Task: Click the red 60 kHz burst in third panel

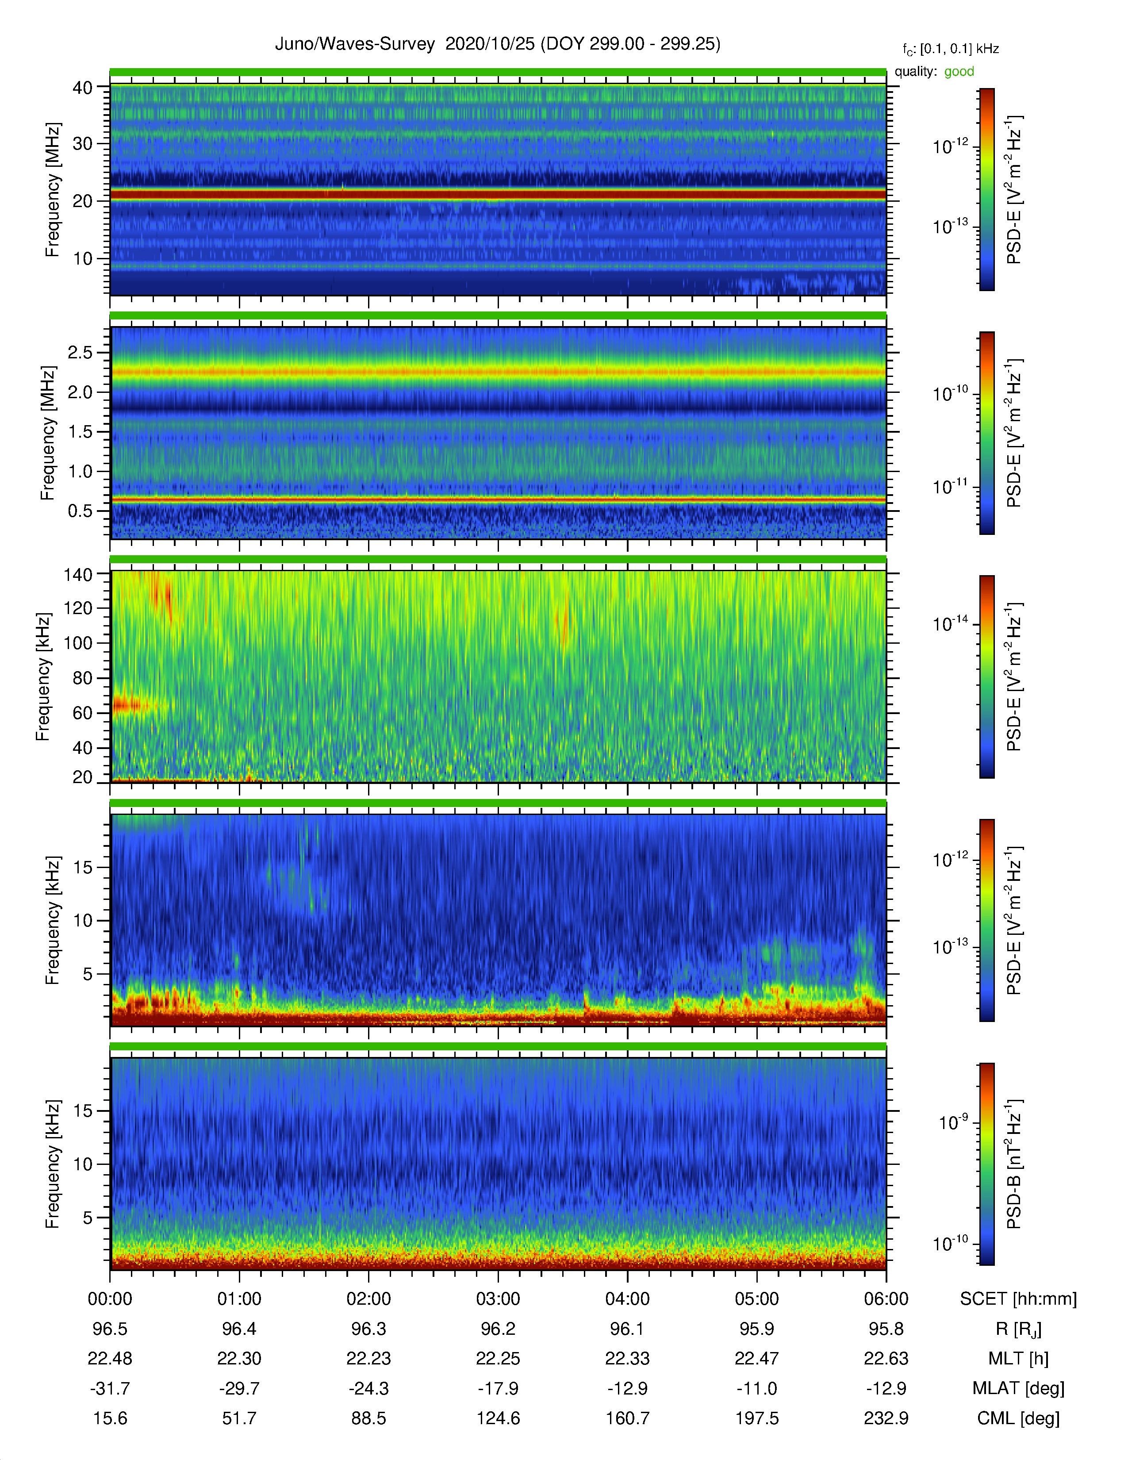Action: [132, 705]
